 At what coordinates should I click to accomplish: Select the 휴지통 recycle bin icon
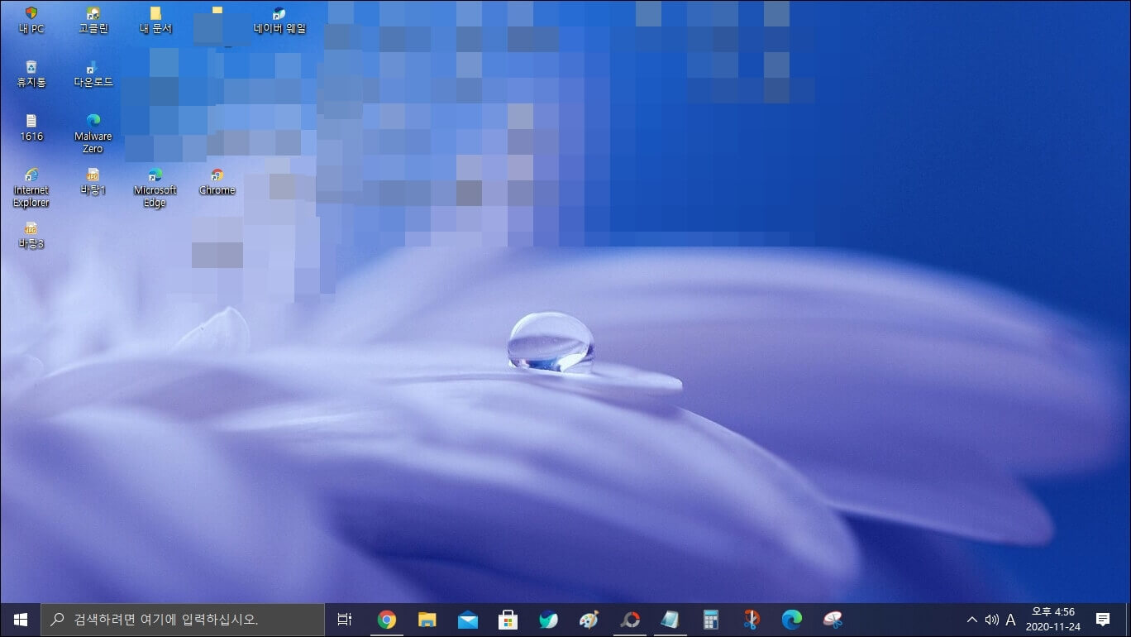point(31,74)
